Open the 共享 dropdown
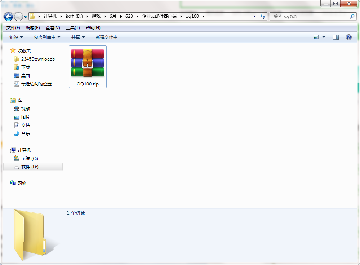The image size is (360, 265). click(x=78, y=37)
